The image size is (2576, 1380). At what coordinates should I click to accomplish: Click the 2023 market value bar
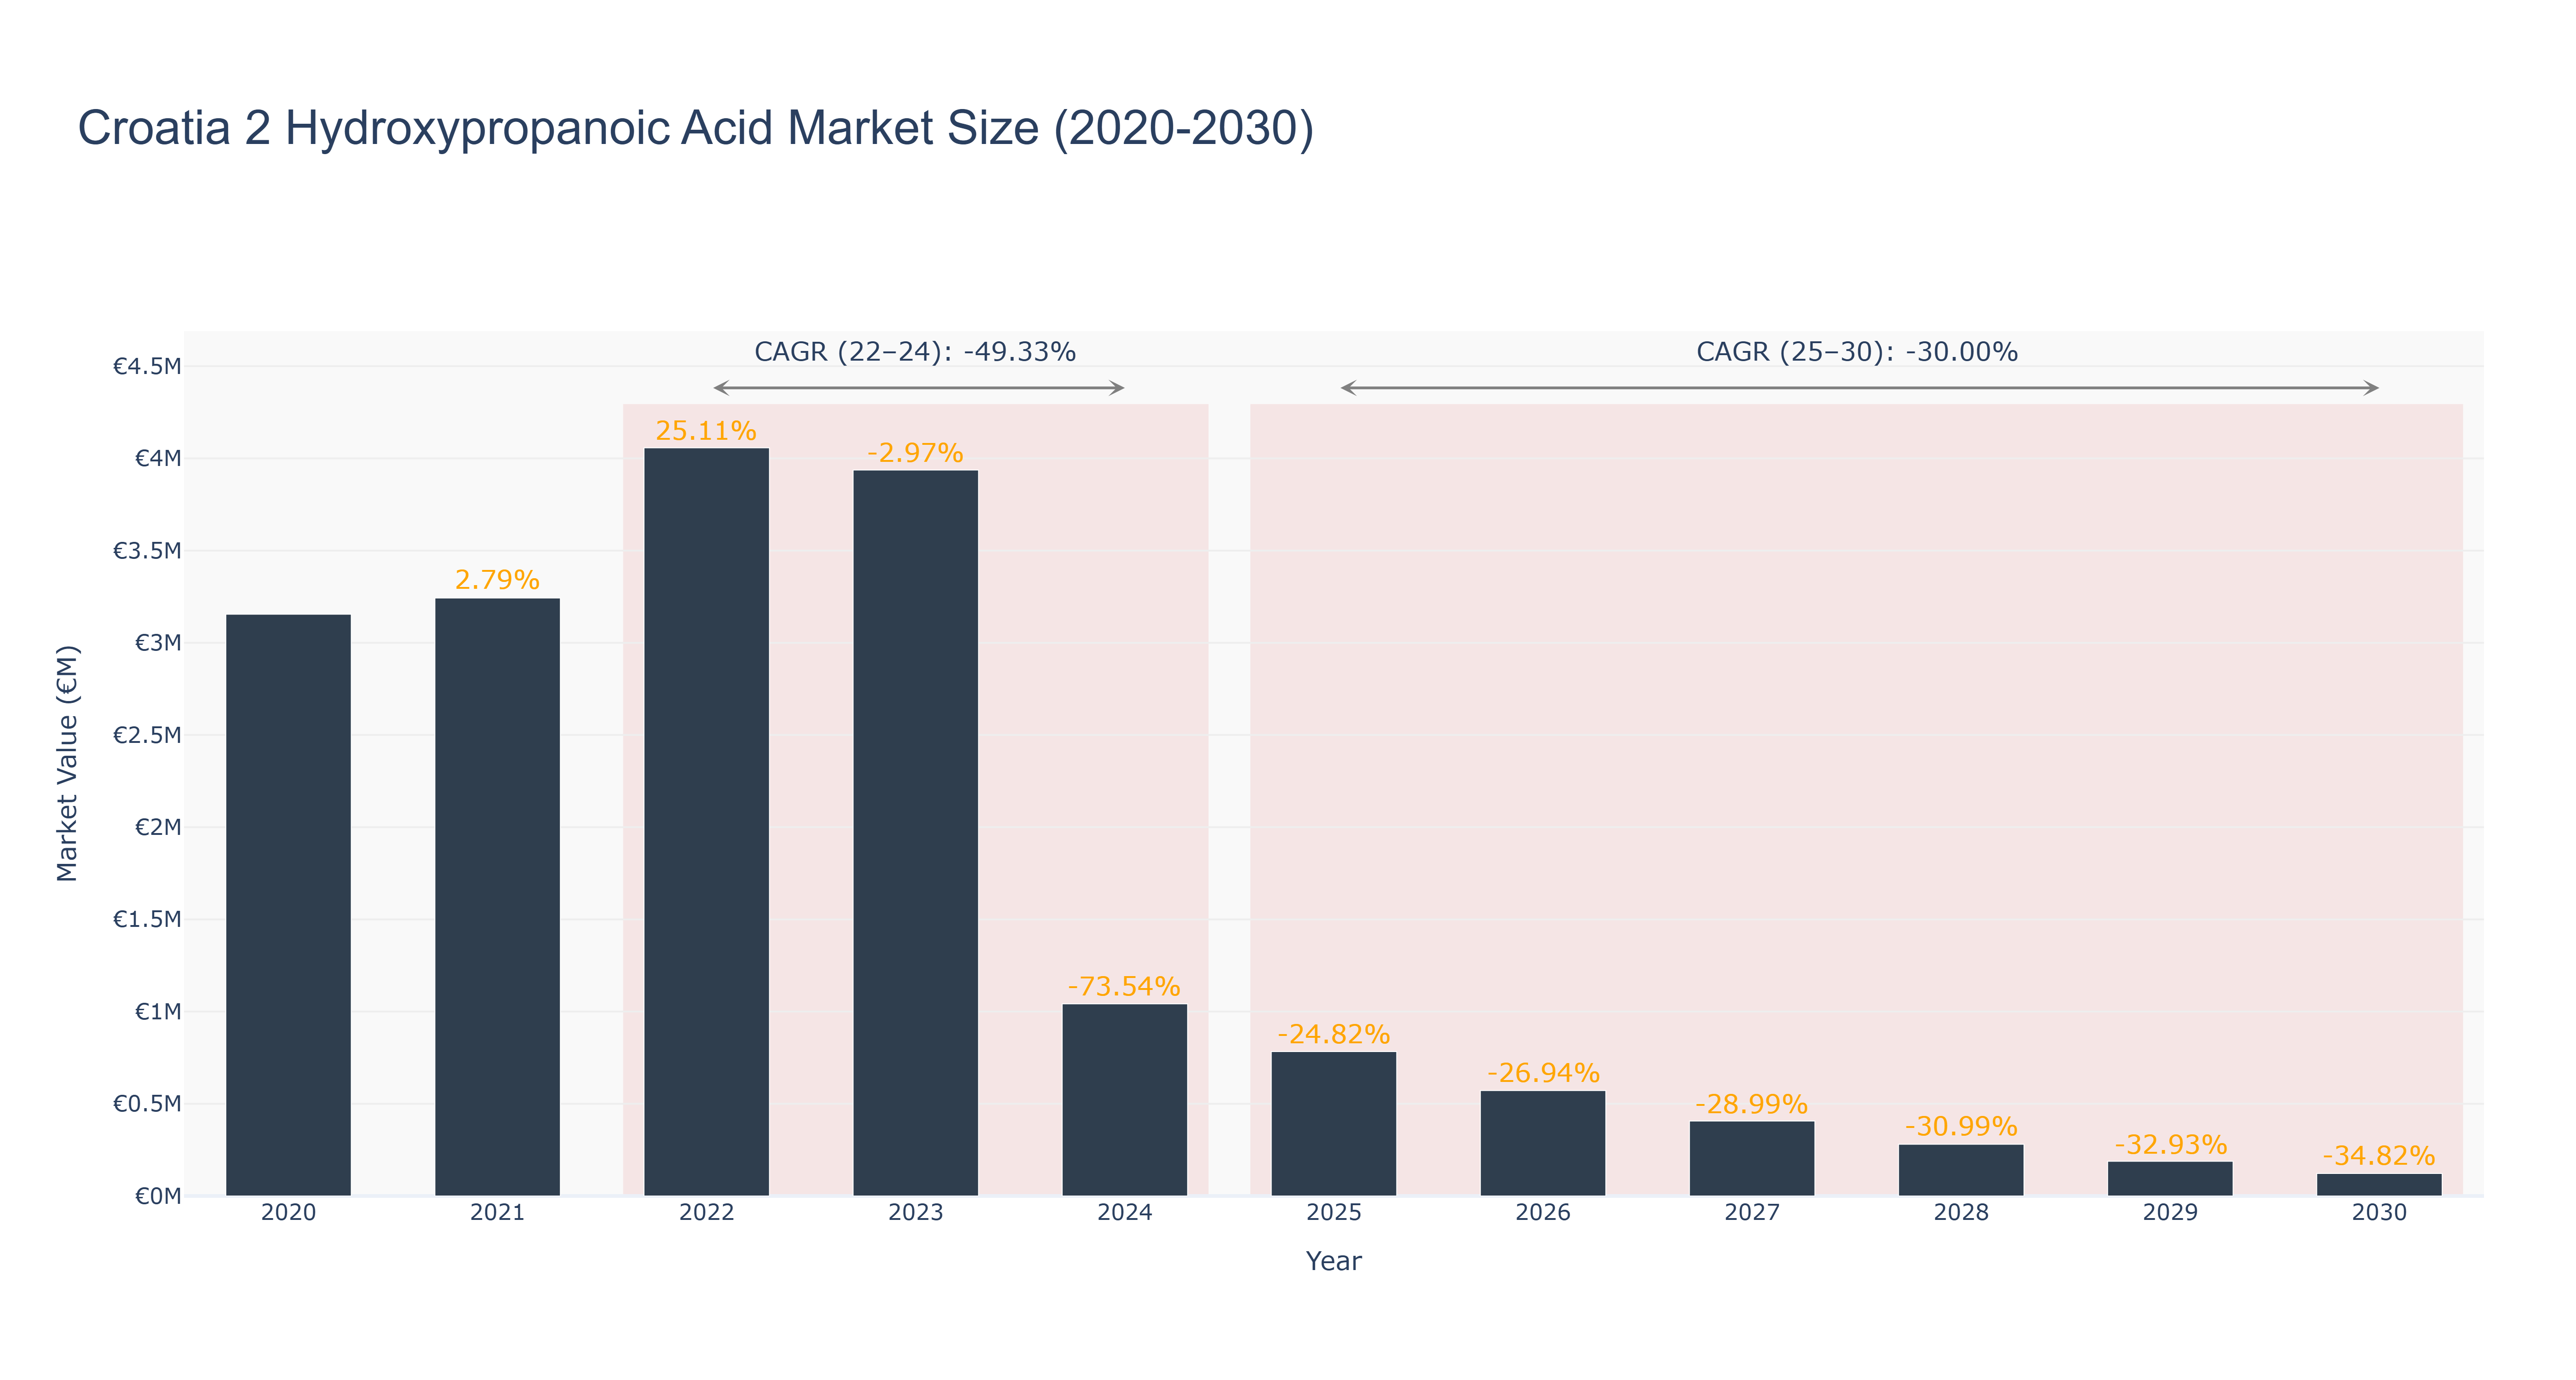(915, 833)
